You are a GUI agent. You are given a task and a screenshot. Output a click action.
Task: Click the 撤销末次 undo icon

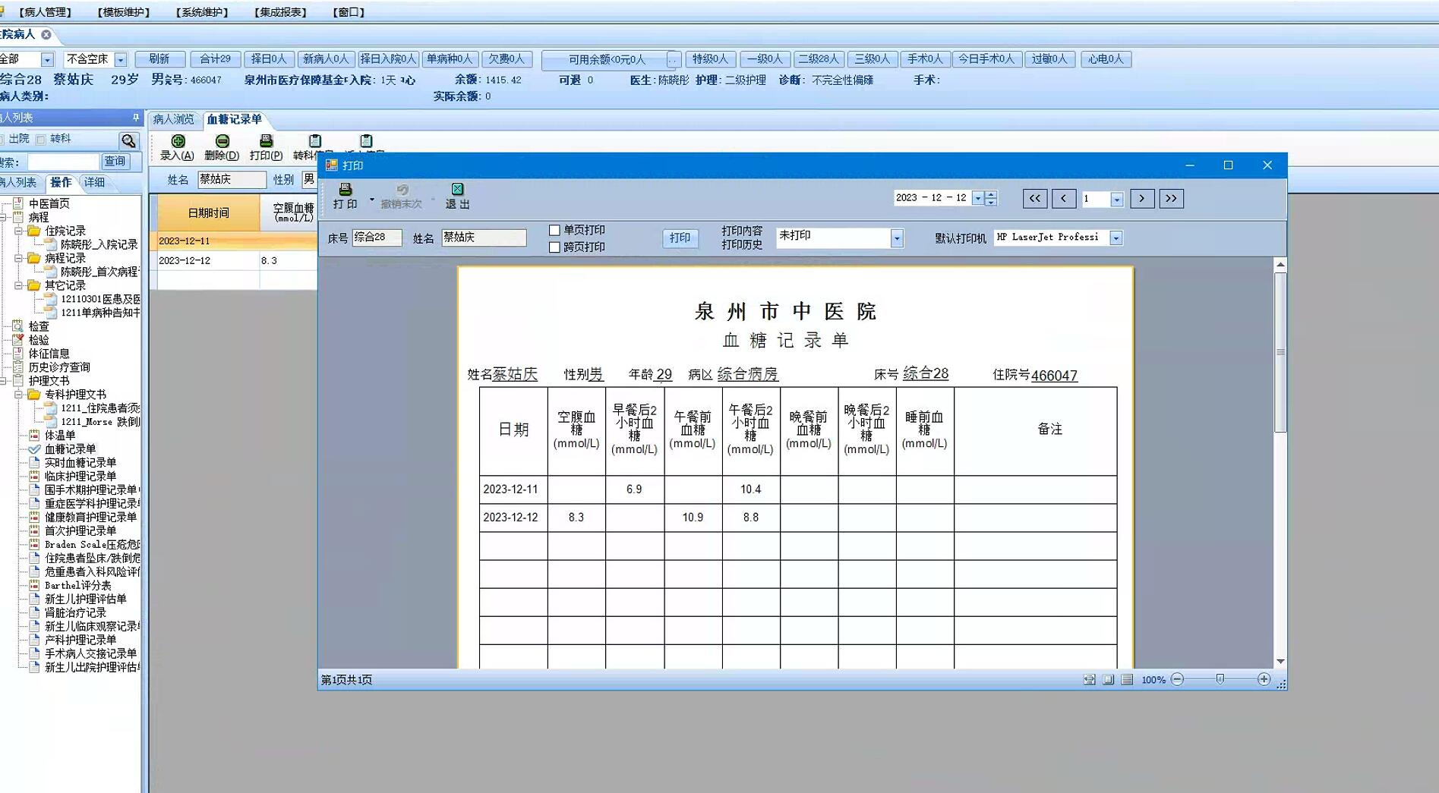coord(402,190)
